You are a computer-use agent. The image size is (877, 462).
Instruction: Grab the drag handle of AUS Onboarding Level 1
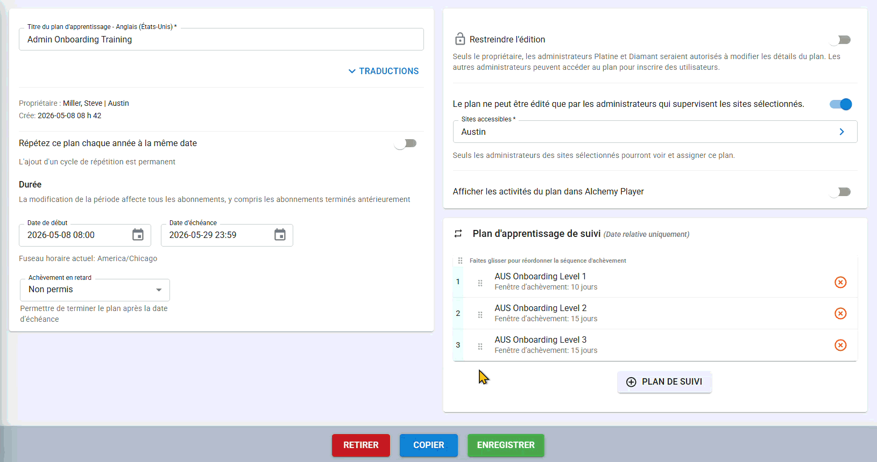point(480,283)
